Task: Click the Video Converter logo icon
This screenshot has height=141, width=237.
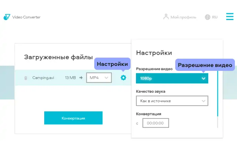Action: (7, 17)
